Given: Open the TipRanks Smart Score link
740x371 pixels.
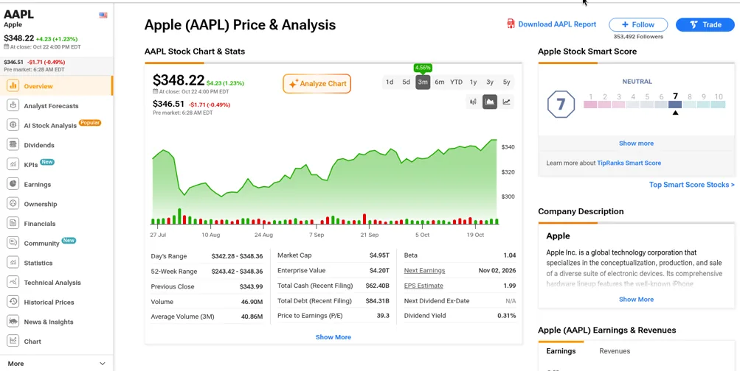Looking at the screenshot, I should pos(629,163).
